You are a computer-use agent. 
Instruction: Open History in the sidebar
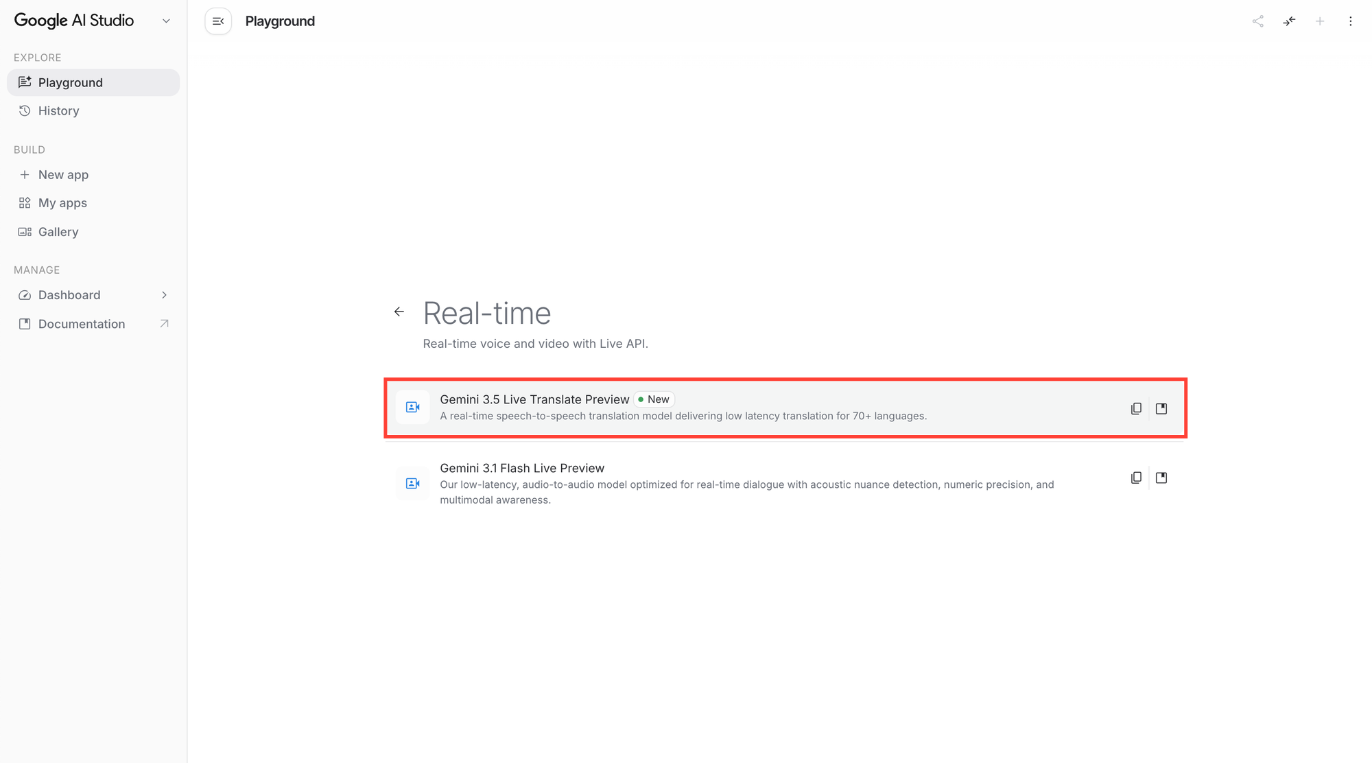point(93,110)
